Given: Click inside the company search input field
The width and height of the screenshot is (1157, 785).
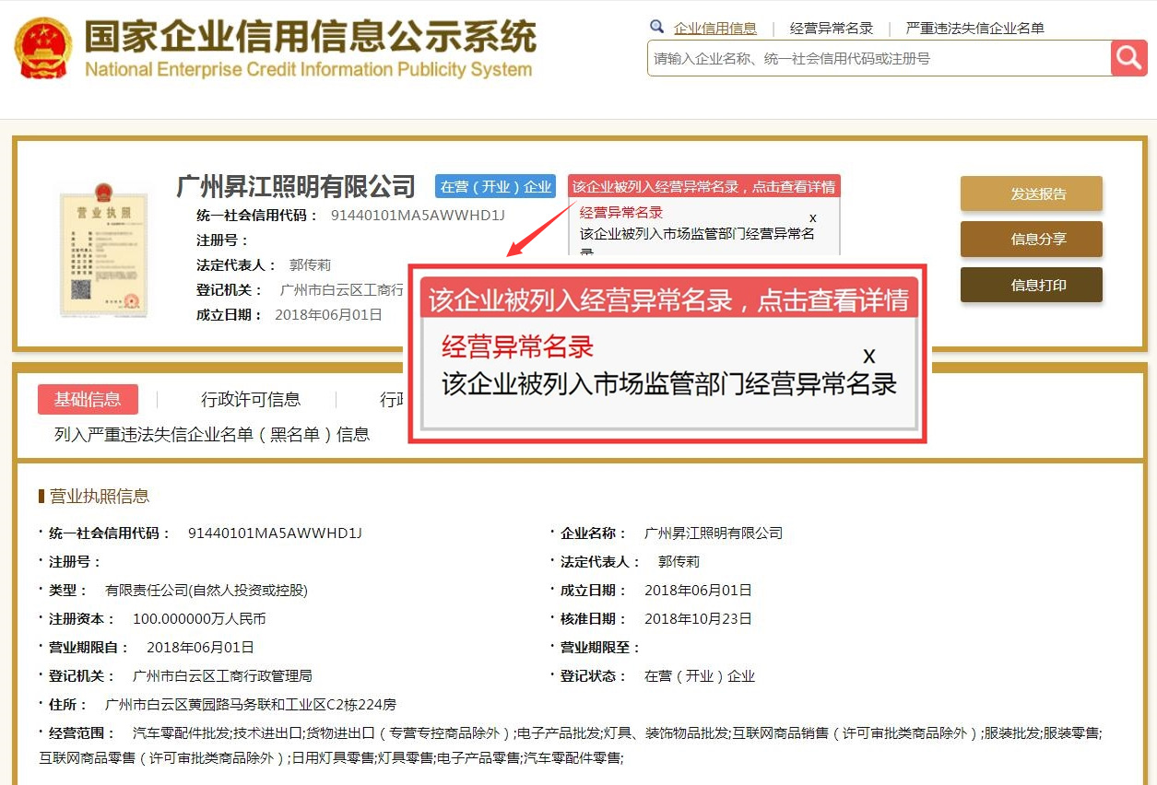Looking at the screenshot, I should point(876,57).
